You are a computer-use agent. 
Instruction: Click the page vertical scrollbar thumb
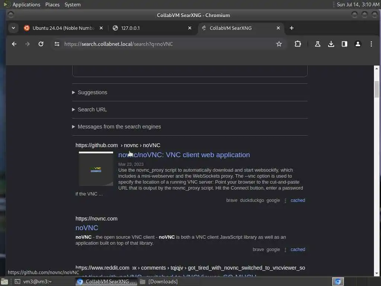tap(377, 89)
